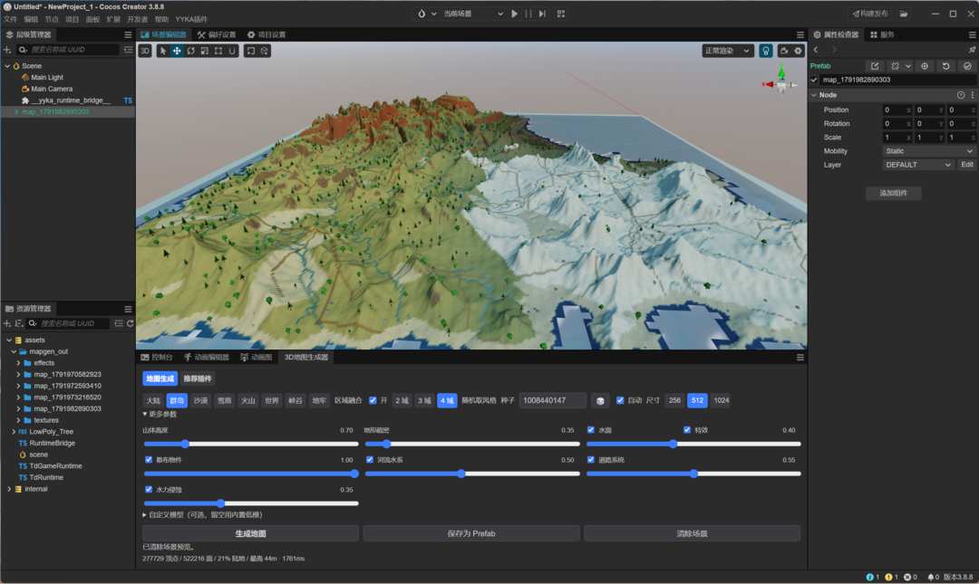Click the prefab reset arrow icon in inspector
The width and height of the screenshot is (979, 584).
click(945, 66)
